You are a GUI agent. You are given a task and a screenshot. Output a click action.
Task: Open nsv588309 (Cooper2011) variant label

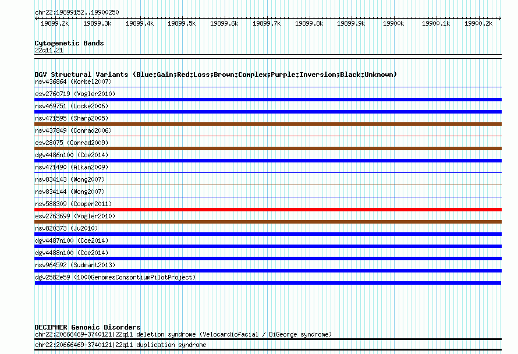tap(73, 204)
